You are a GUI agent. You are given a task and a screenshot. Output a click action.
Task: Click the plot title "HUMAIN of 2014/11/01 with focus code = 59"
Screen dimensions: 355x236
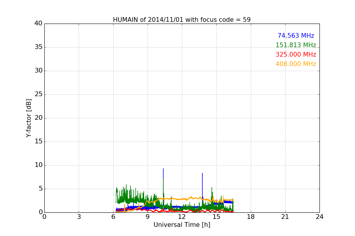(182, 20)
